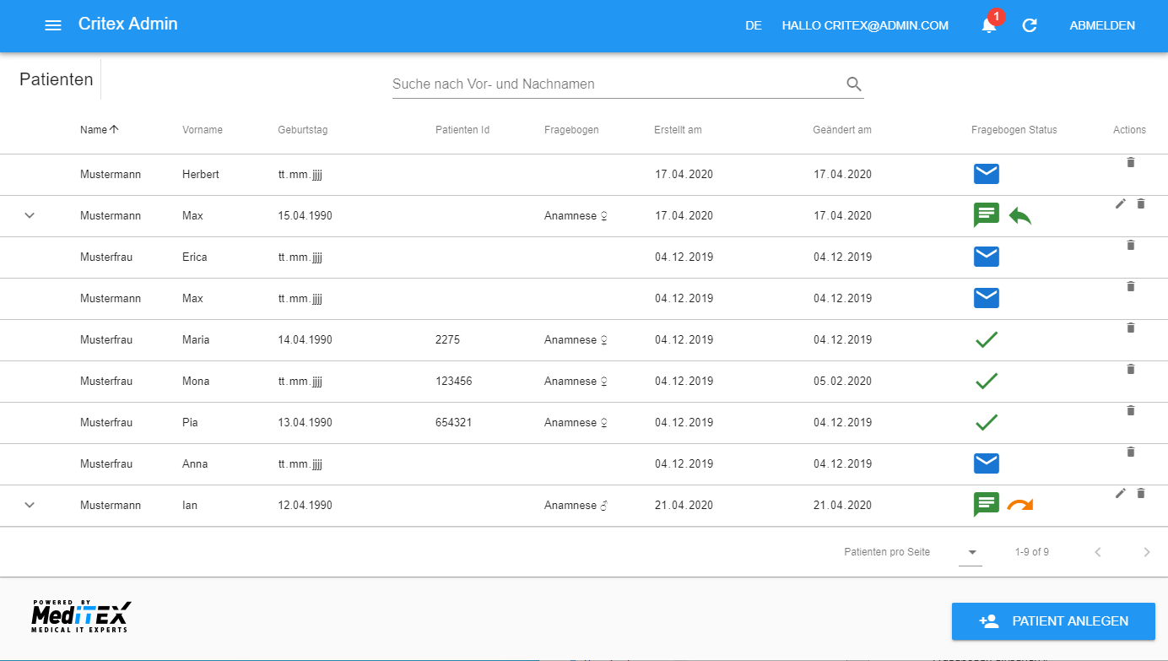Click changed date 05.02.2020
This screenshot has height=661, width=1168.
842,381
